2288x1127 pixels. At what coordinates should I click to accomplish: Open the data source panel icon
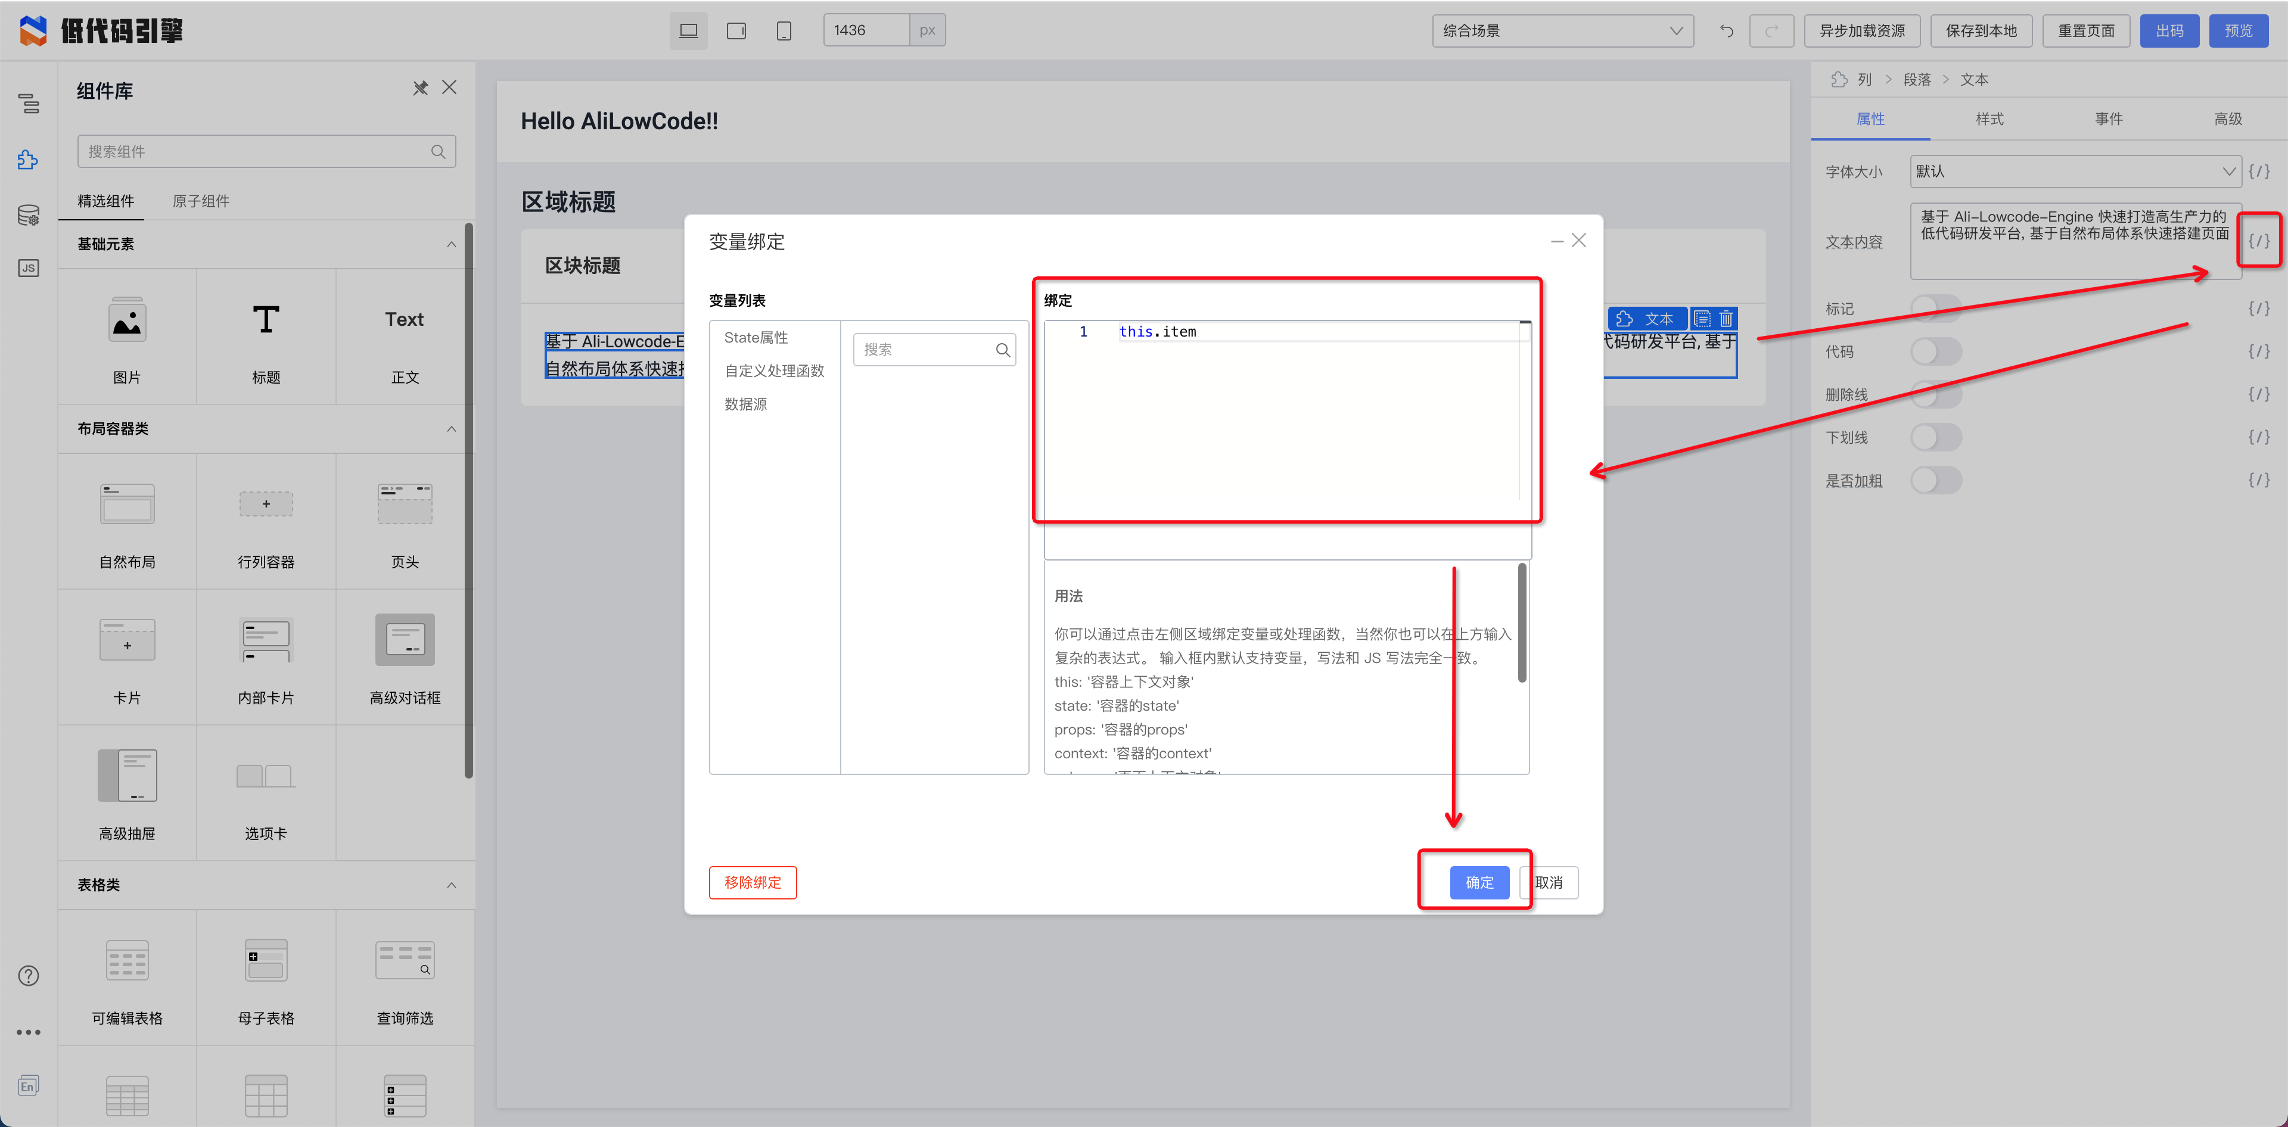(29, 215)
